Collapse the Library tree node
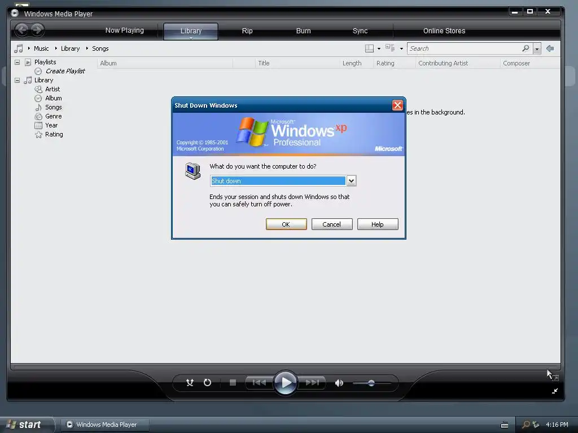This screenshot has width=578, height=433. tap(17, 80)
